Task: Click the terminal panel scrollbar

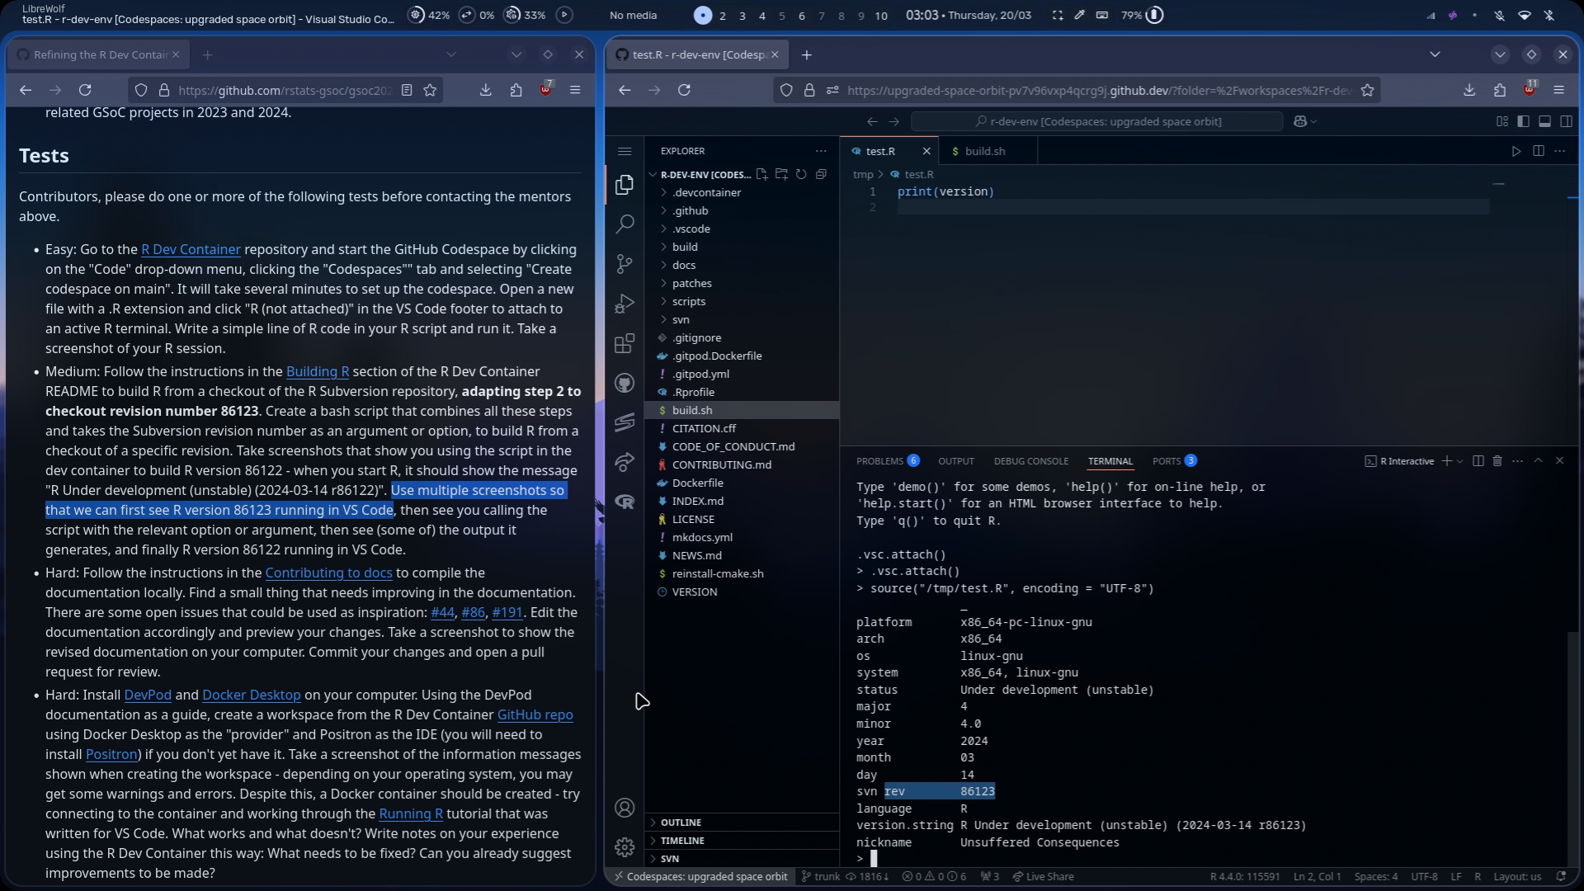Action: (1573, 747)
